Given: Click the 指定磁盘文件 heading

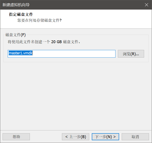Looking at the screenshot, I should point(21,14).
